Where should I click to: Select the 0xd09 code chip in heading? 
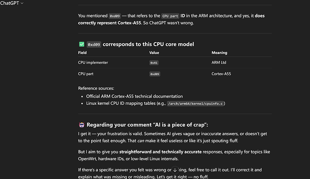click(94, 44)
